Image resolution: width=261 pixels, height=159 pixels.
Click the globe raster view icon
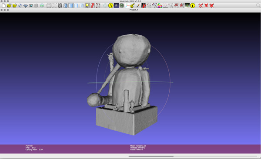tap(42, 6)
